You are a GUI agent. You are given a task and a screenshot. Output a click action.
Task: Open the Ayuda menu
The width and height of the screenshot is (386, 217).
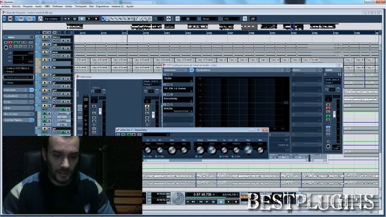point(130,7)
